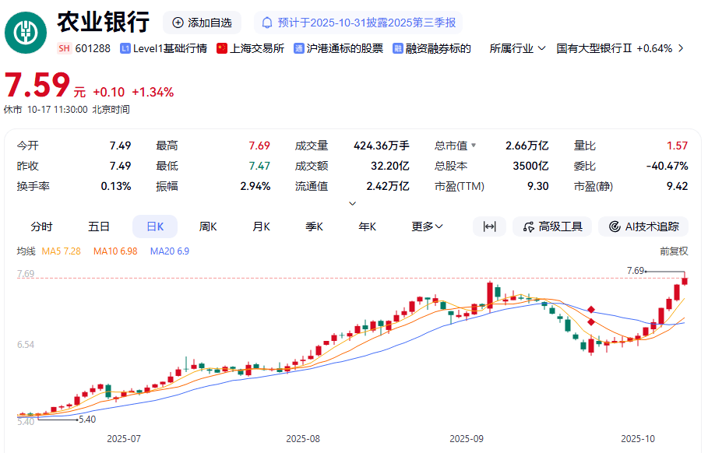Switch to the 分时 intraday tab
Viewport: 708px width, 453px height.
click(x=41, y=226)
